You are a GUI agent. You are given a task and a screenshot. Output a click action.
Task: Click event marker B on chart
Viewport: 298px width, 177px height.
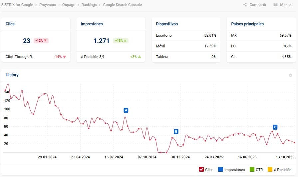pos(176,131)
